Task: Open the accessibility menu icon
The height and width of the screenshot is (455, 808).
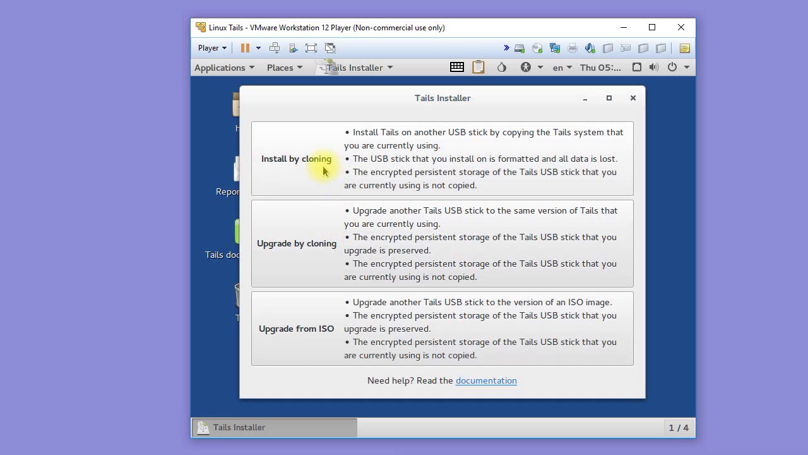Action: point(526,67)
